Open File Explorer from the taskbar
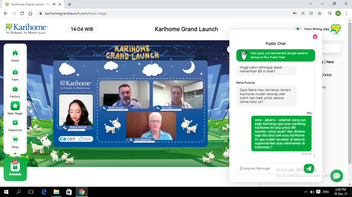Image resolution: width=352 pixels, height=197 pixels. coord(56,192)
